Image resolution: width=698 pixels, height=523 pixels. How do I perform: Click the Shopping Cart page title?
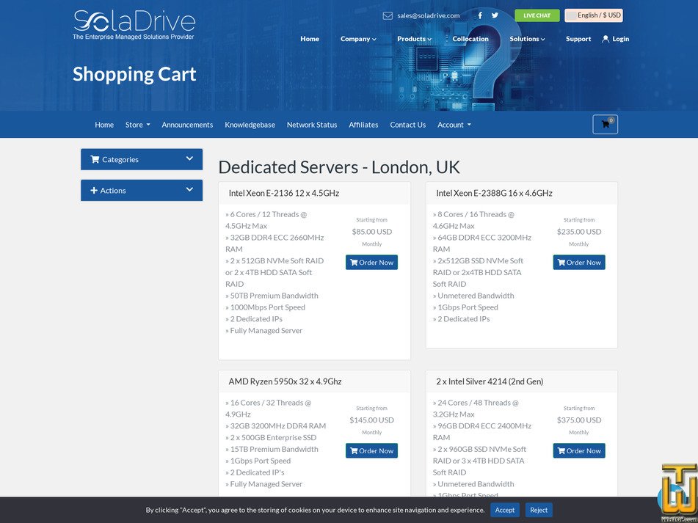pyautogui.click(x=134, y=74)
